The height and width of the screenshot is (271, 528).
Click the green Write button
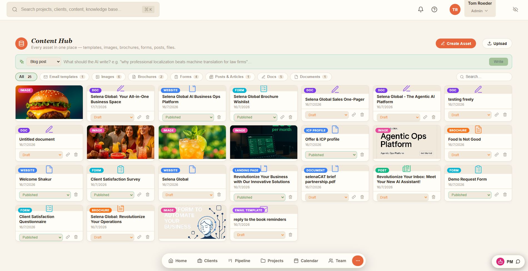click(x=498, y=62)
